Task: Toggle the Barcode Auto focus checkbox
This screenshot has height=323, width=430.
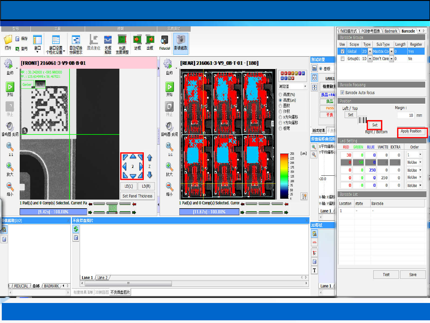Action: (x=342, y=93)
